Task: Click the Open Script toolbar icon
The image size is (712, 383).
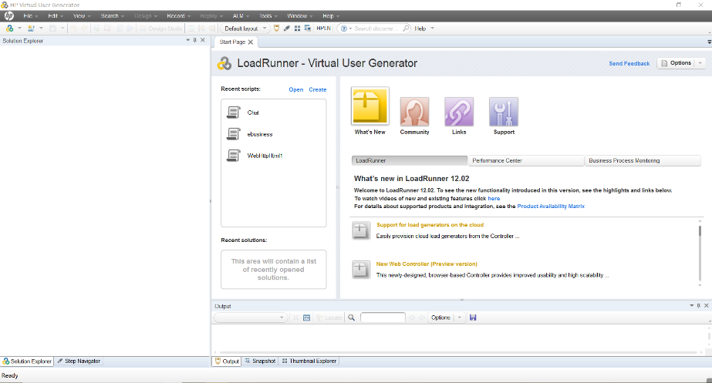Action: [30, 29]
